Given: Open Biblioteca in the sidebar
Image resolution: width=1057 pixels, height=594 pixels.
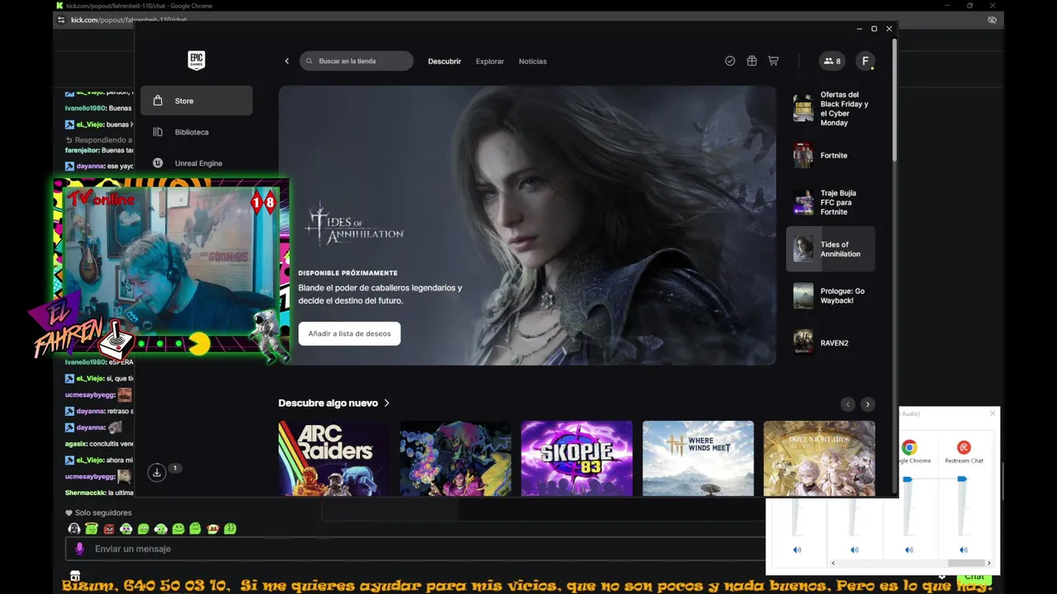Looking at the screenshot, I should pos(197,132).
